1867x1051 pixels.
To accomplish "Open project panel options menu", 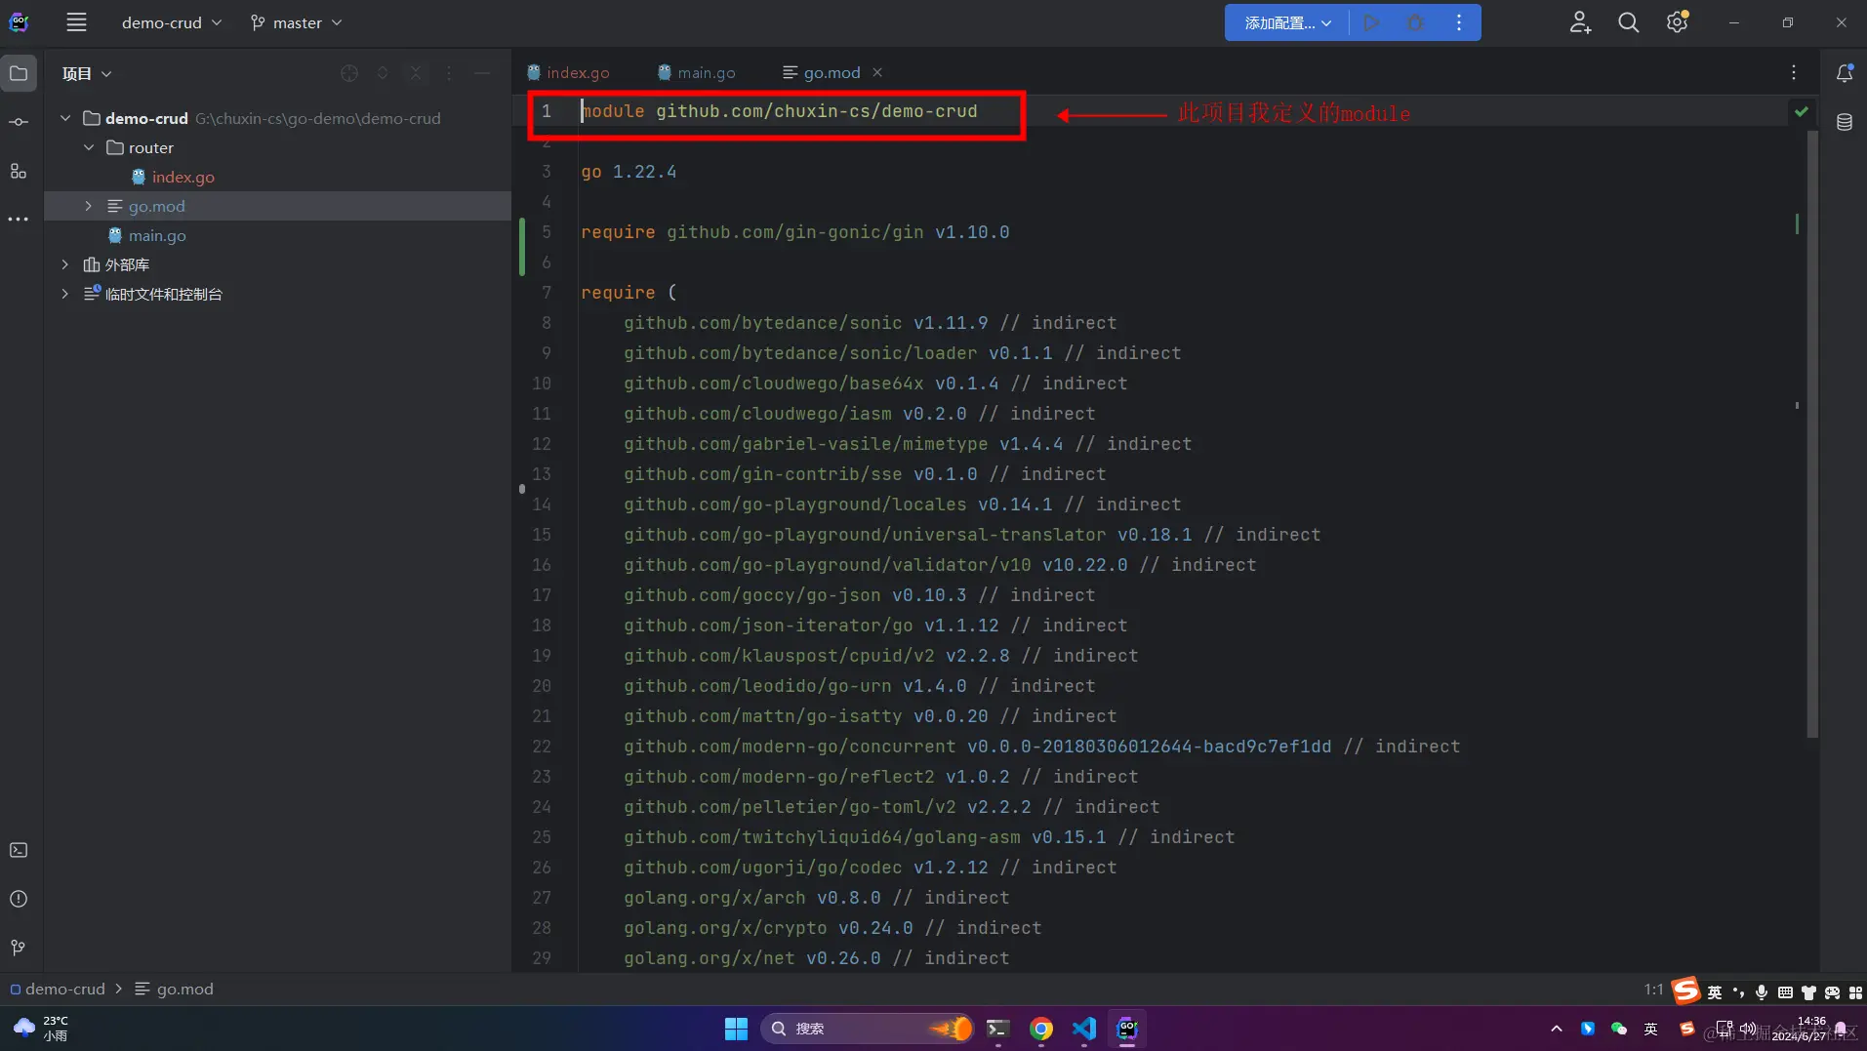I will (x=449, y=73).
